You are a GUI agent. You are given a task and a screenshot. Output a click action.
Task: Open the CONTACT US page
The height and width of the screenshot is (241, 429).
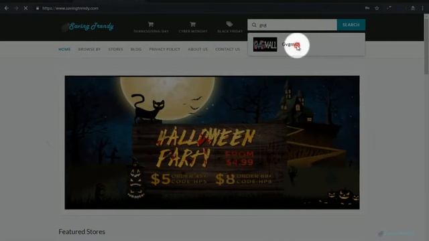(227, 50)
